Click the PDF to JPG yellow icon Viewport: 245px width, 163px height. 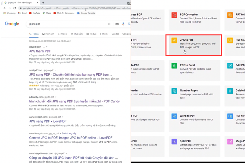(x=230, y=40)
